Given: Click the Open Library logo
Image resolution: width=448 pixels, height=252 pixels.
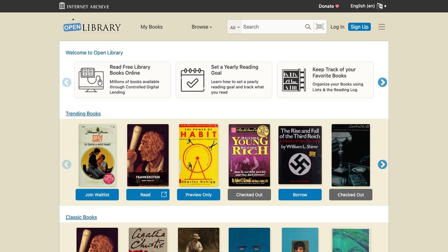Looking at the screenshot, I should 92,27.
